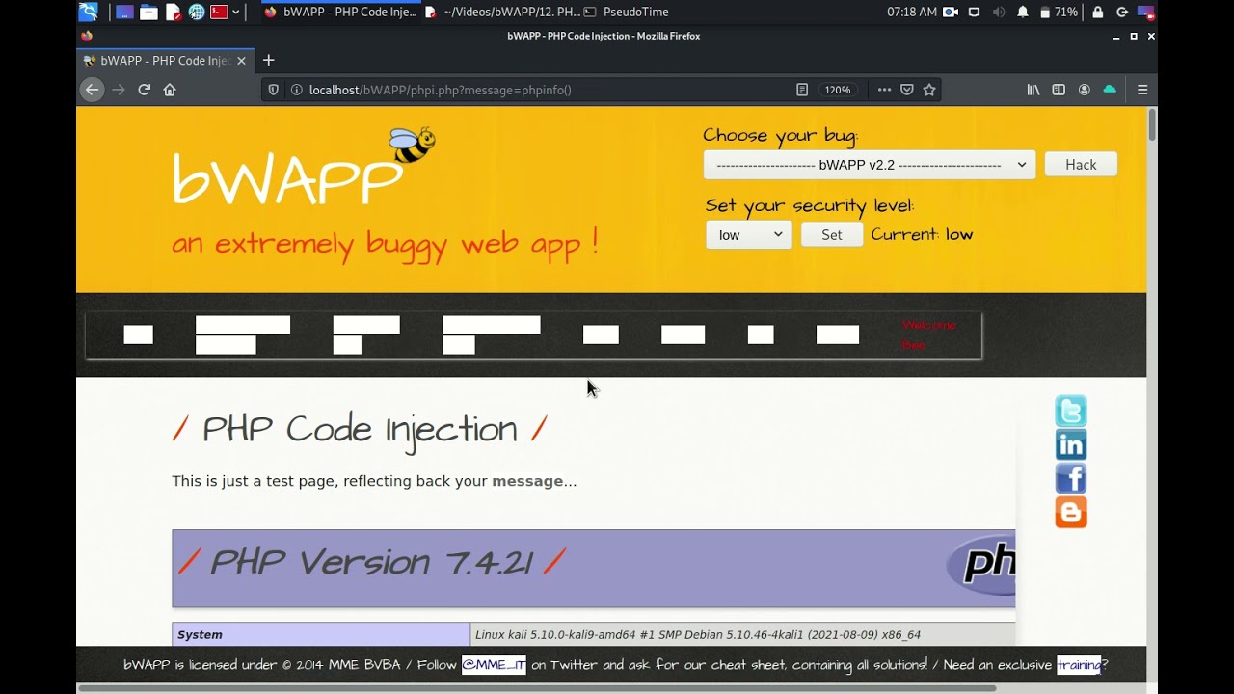
Task: Go back with the browser back arrow
Action: point(92,90)
